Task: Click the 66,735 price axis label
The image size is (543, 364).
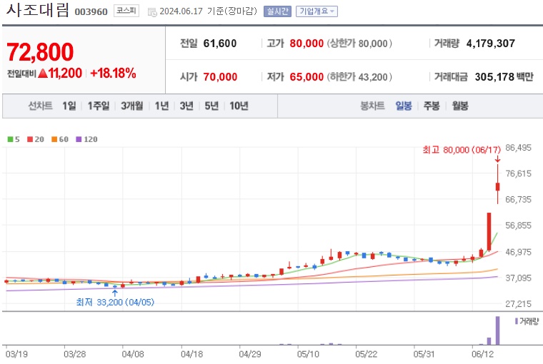Action: point(518,199)
